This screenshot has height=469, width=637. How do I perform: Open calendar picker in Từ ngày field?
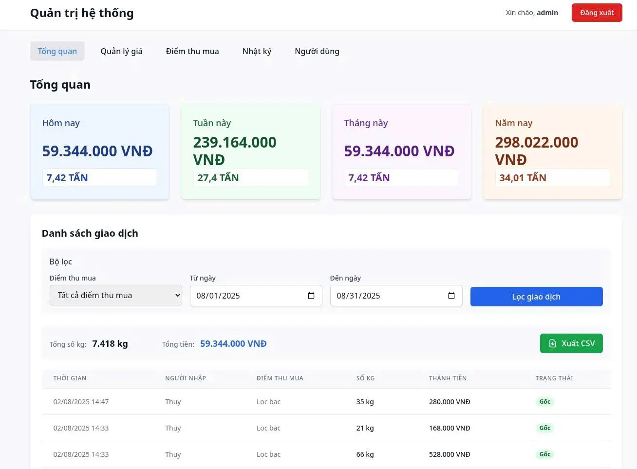[x=311, y=296]
